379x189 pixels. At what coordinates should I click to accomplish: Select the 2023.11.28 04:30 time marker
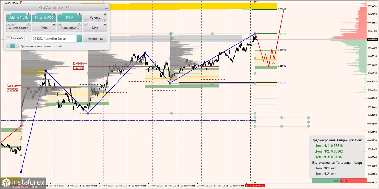(255, 186)
